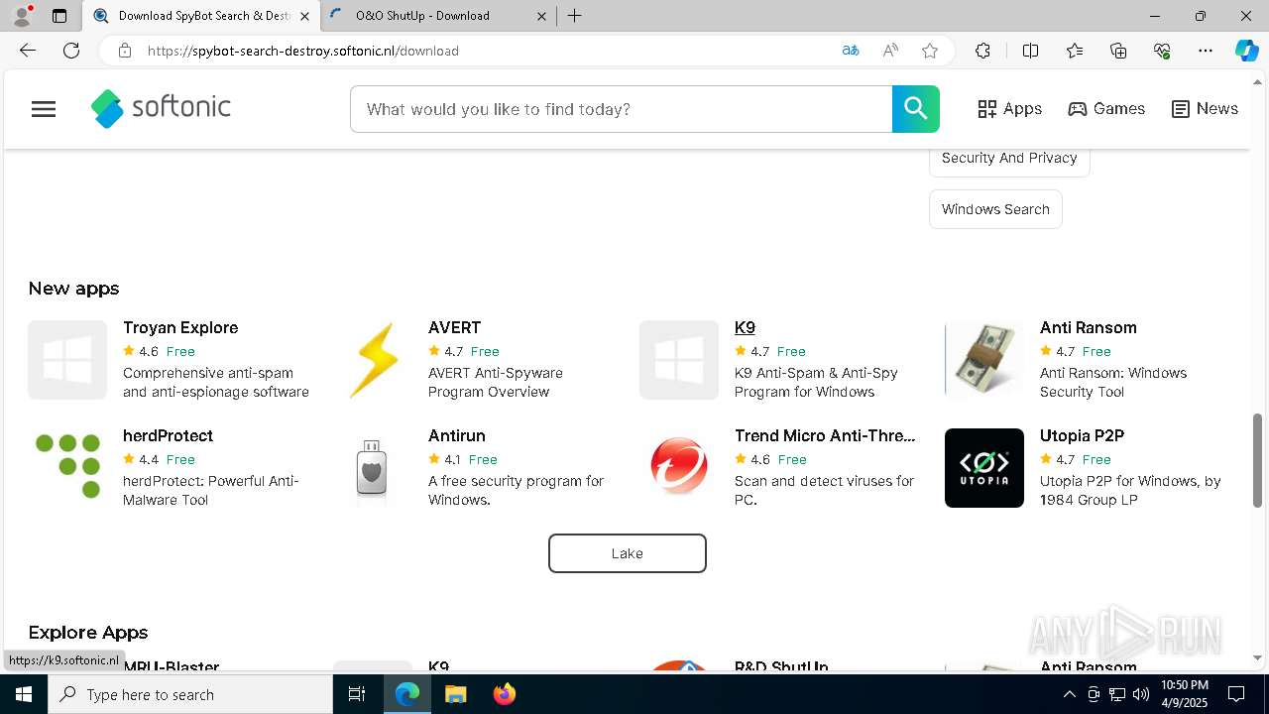Click the AVERT lightning bolt icon
The image size is (1269, 714).
pyautogui.click(x=373, y=360)
